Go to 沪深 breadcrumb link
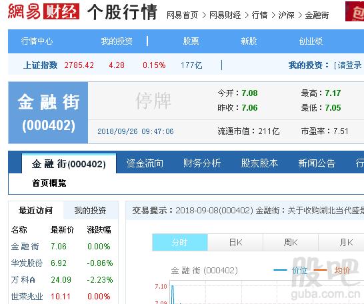Viewport: 364px width, 304px height. tap(286, 15)
